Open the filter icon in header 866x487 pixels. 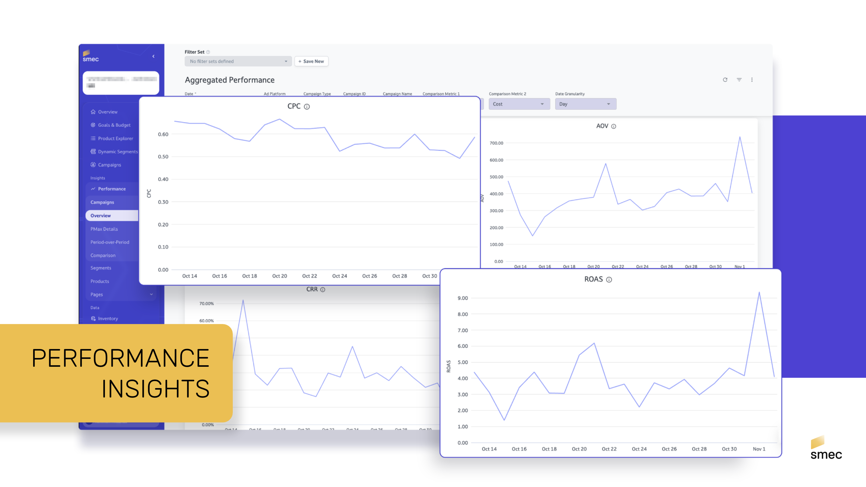(739, 80)
